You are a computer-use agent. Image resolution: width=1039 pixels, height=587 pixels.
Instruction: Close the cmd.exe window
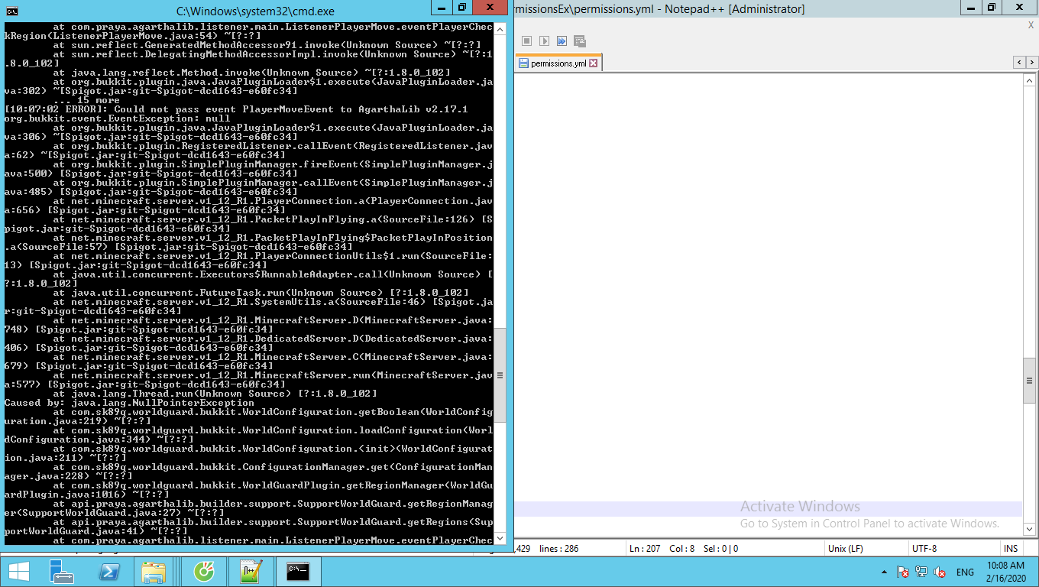(490, 8)
